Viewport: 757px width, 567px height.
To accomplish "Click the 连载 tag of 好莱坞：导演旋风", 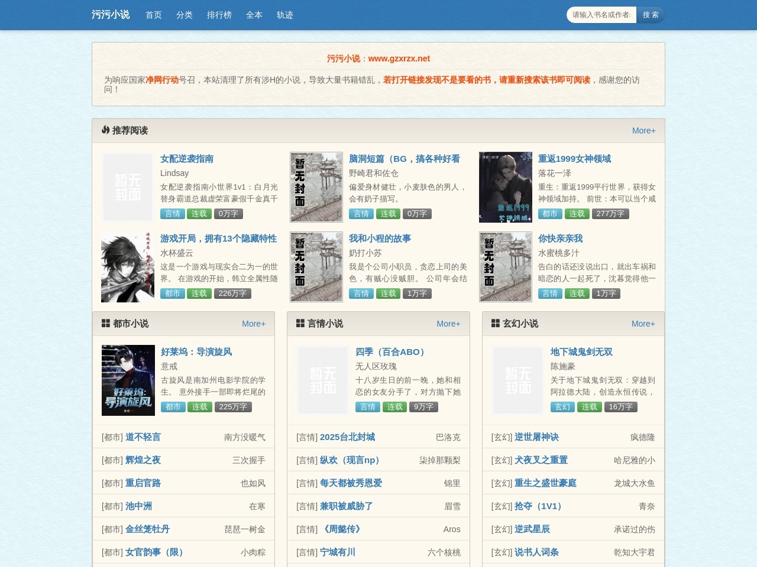I will pyautogui.click(x=199, y=407).
